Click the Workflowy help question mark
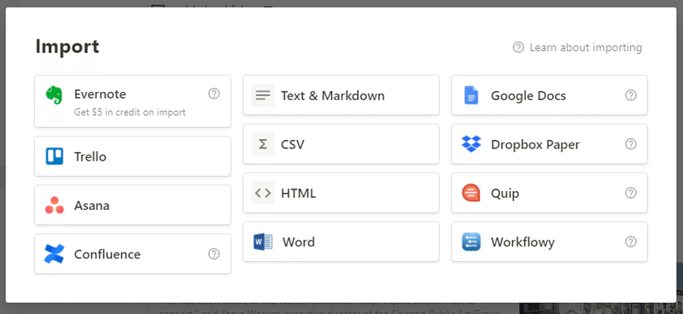This screenshot has height=314, width=683. 631,241
